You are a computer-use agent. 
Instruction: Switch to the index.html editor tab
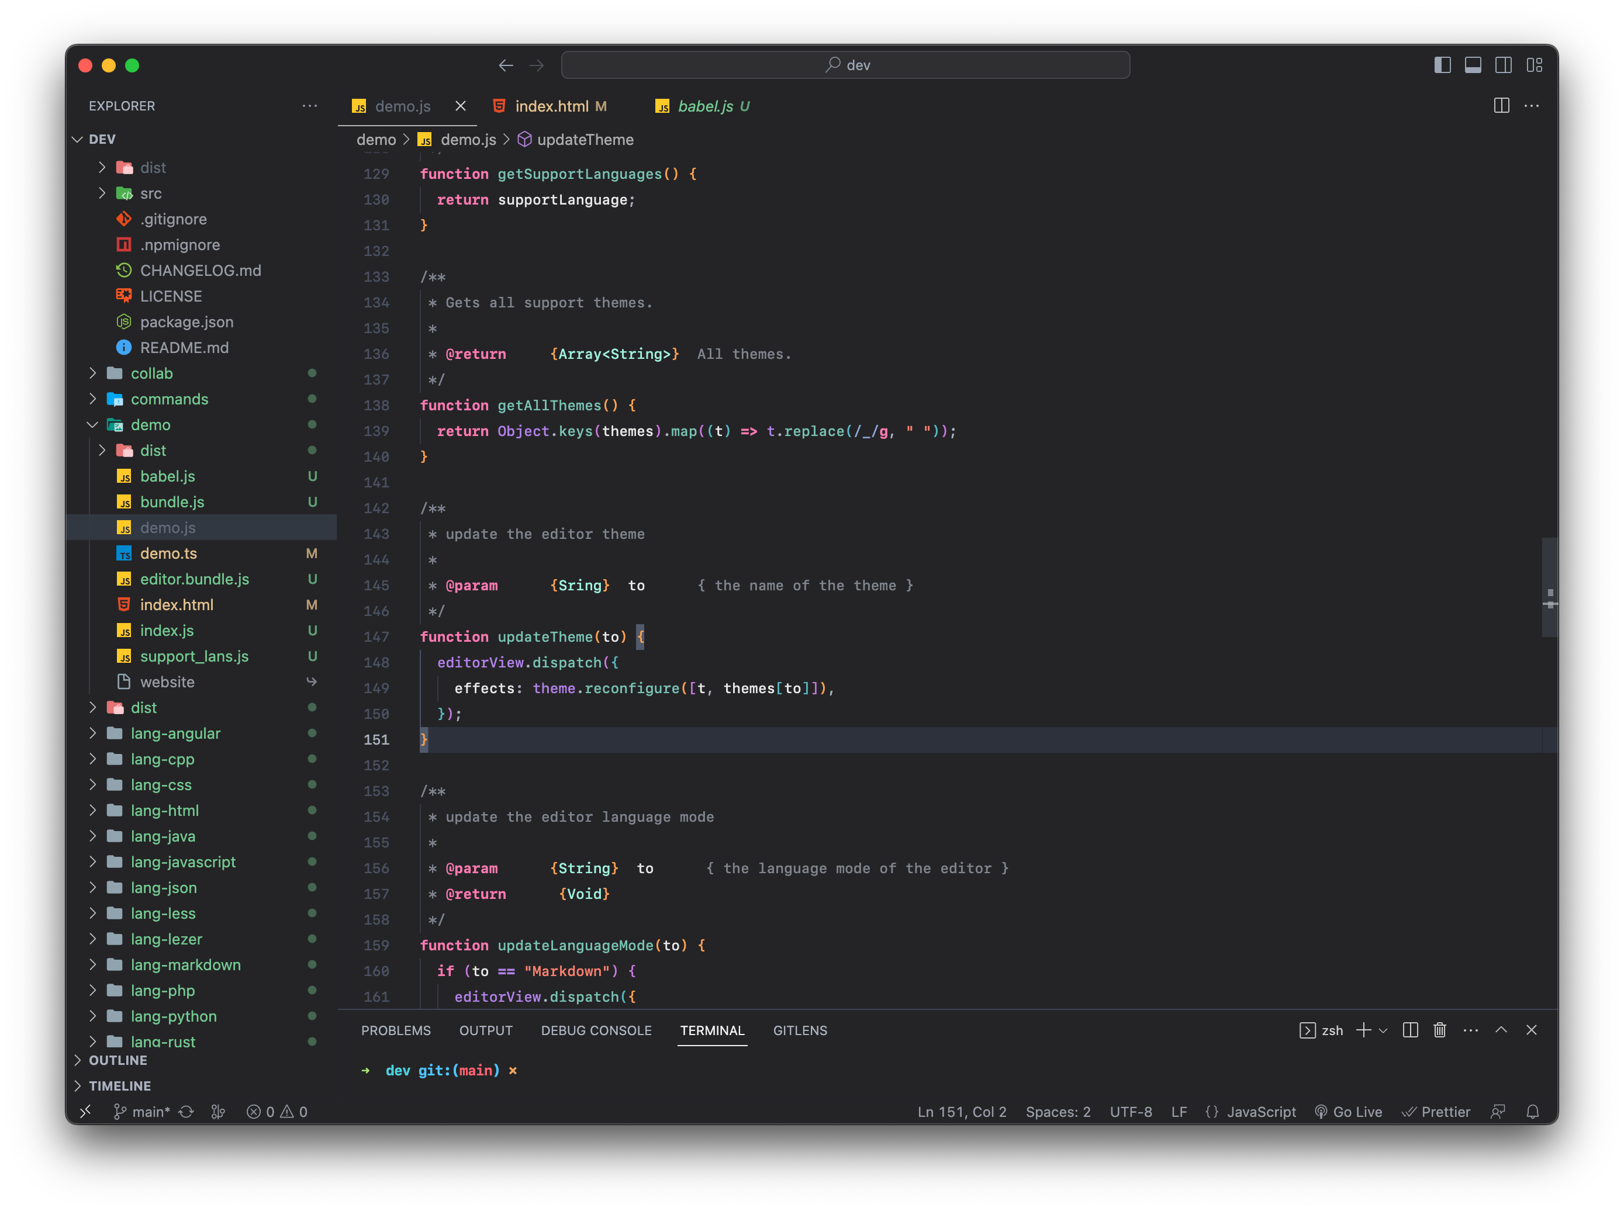pyautogui.click(x=551, y=106)
